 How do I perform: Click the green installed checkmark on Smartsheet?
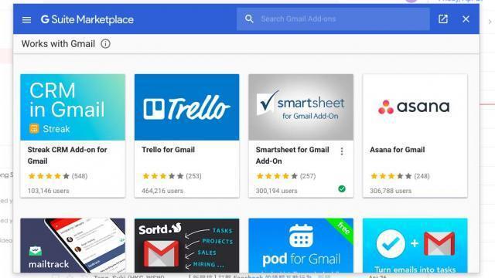(342, 188)
